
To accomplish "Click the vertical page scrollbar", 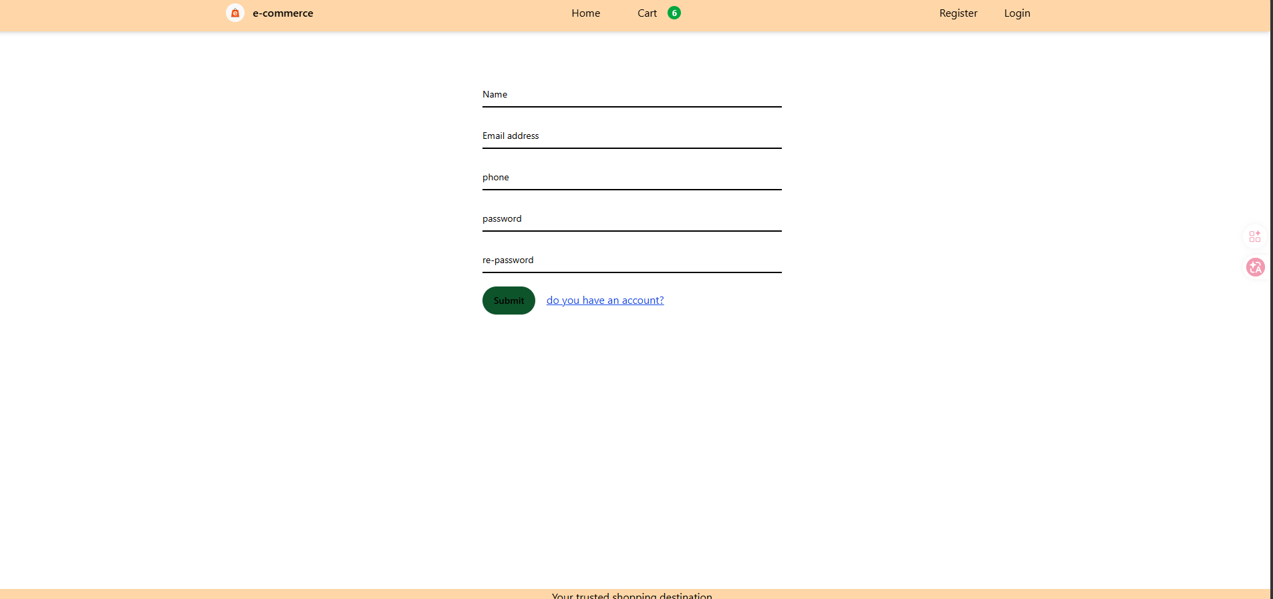I will coord(1271,299).
